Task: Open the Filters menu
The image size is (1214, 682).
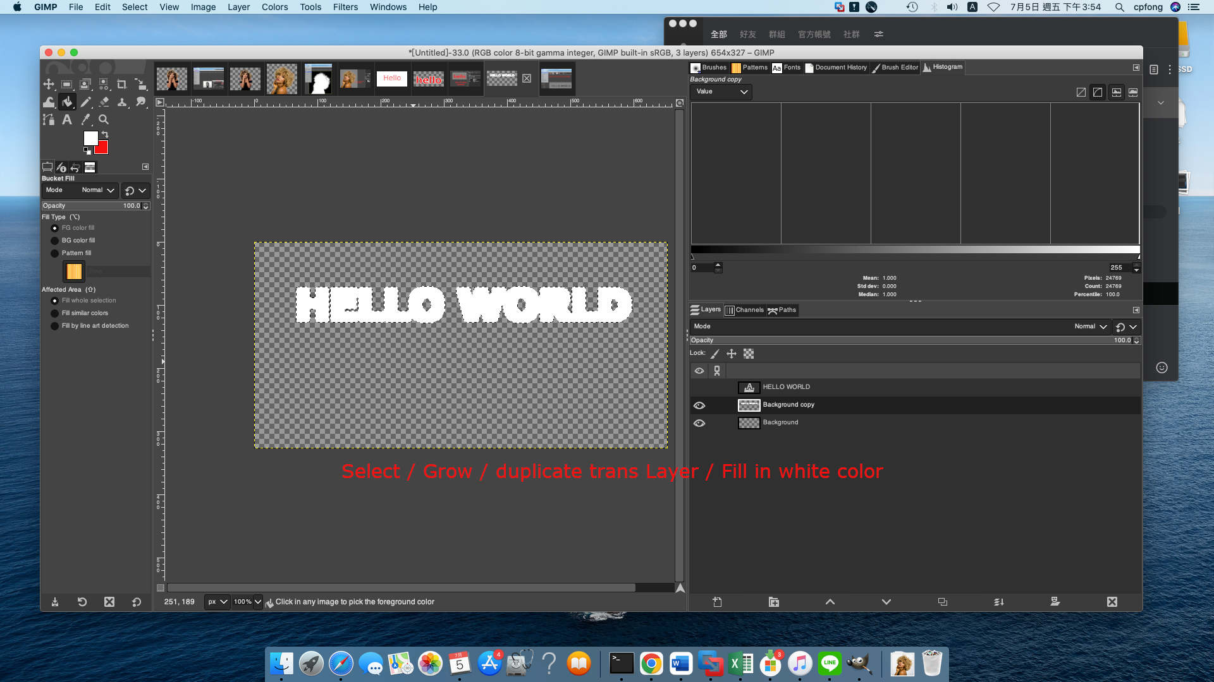Action: point(345,7)
